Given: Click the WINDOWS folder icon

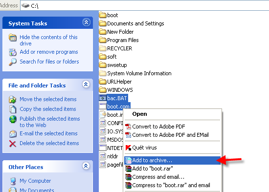Looking at the screenshot, I should click(x=103, y=90).
